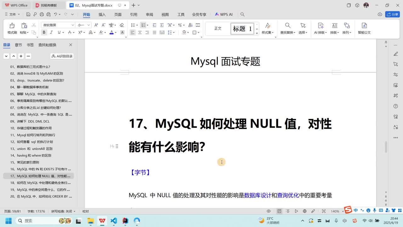Click the decrease indent icon
The width and height of the screenshot is (403, 227).
tap(154, 25)
